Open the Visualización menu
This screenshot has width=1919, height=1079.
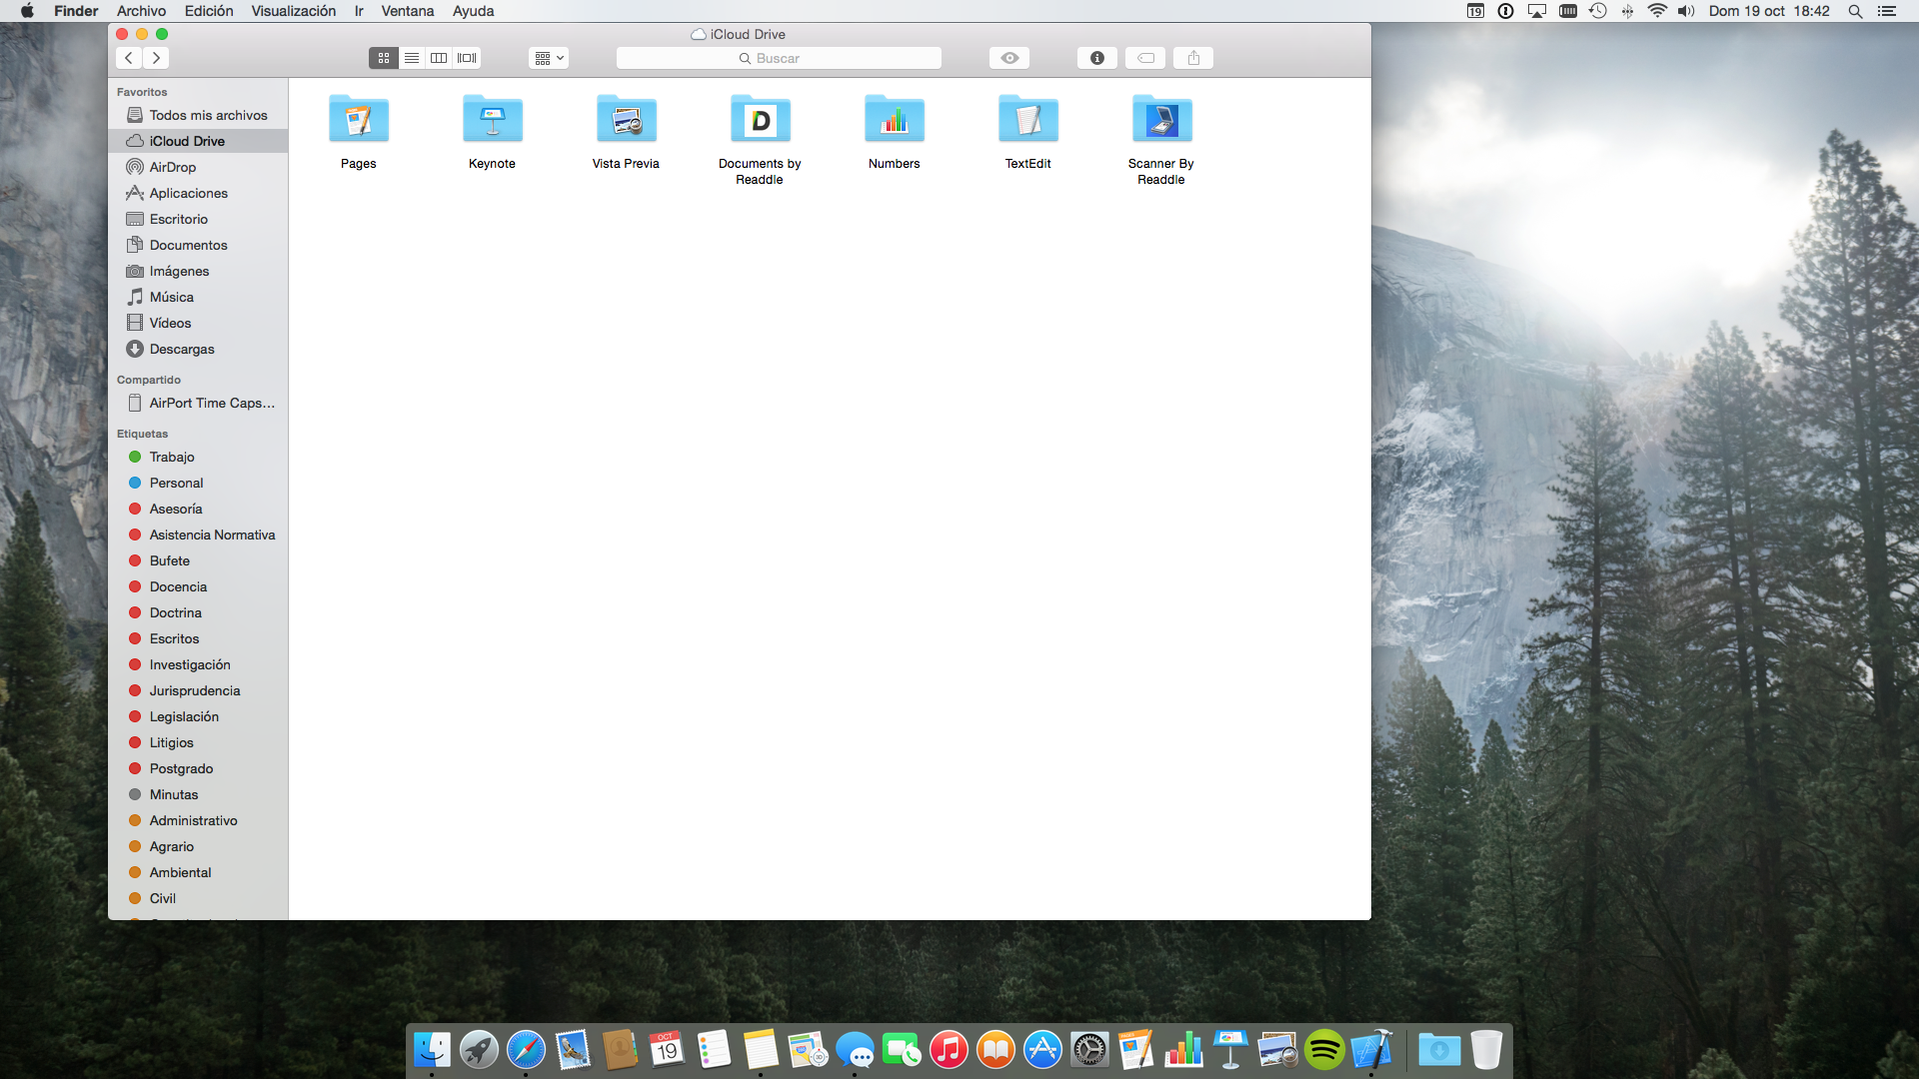(293, 11)
